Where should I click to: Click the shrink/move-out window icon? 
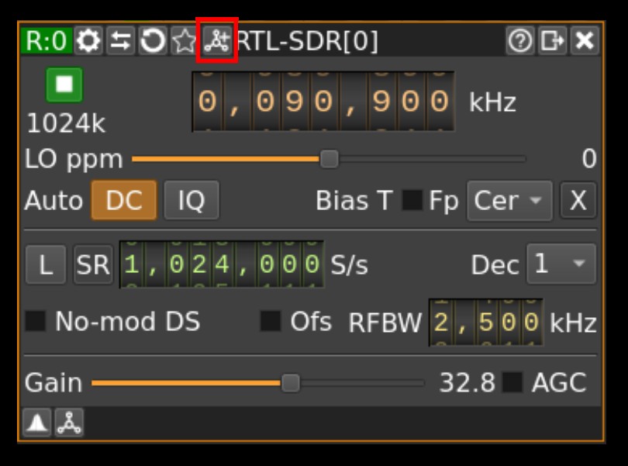[552, 40]
